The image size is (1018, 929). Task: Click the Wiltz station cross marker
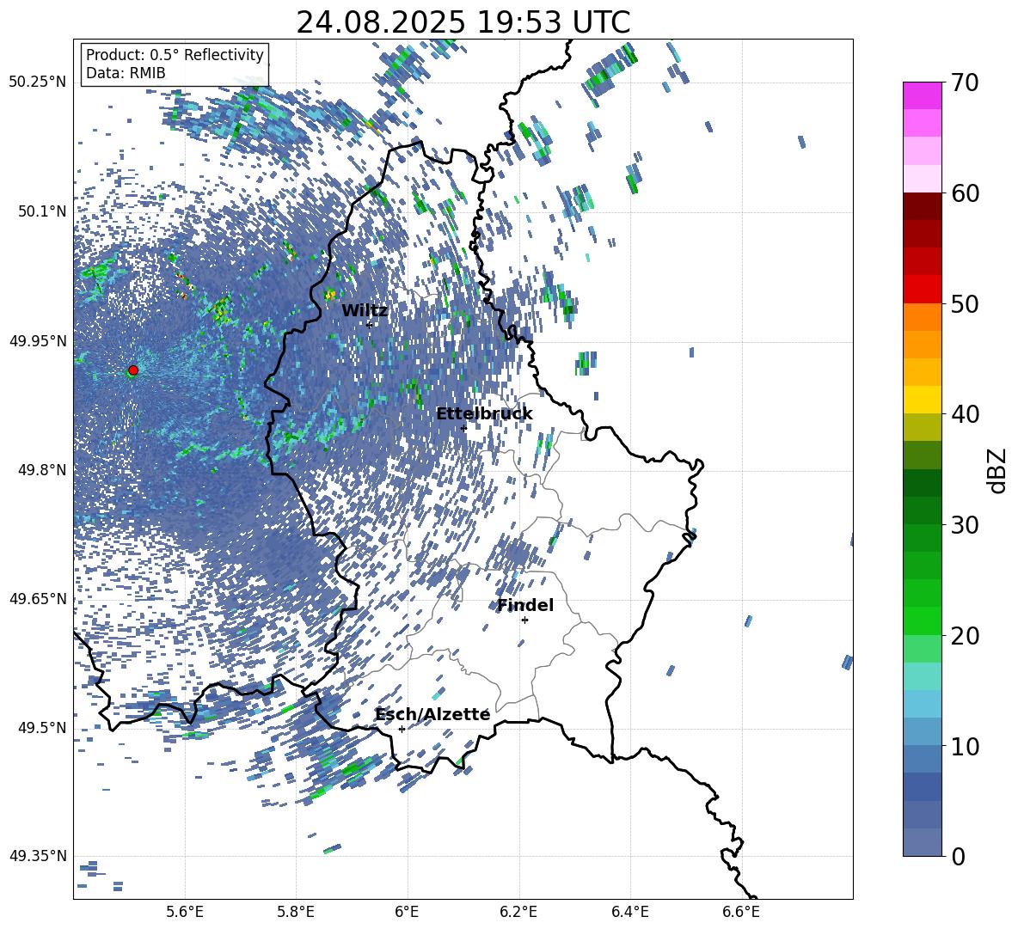coord(369,324)
